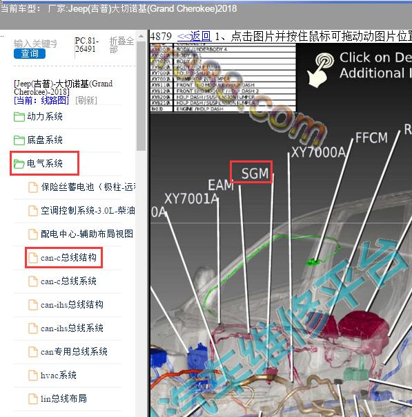Screen dimensions: 412x417
Task: Click 折叠全部 to collapse all
Action: point(121,45)
